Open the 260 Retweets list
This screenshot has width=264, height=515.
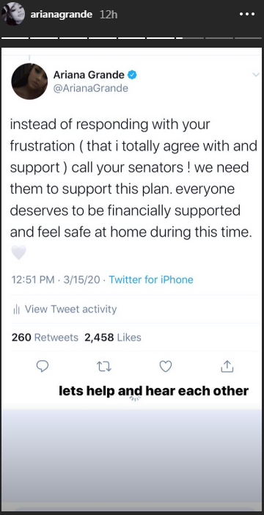pos(45,337)
